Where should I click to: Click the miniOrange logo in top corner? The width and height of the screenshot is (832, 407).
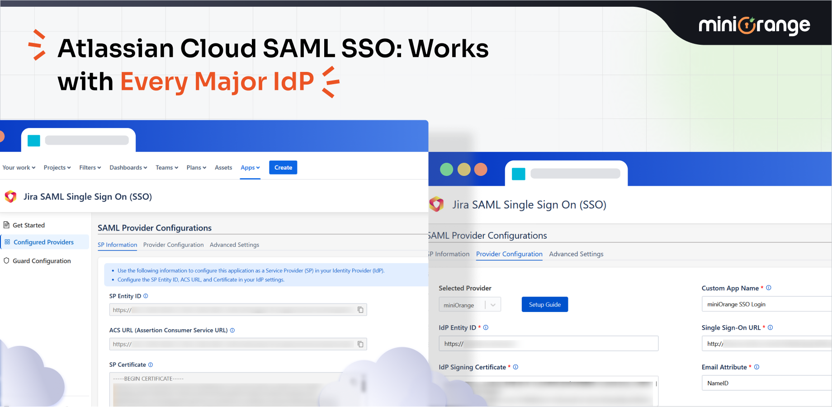[754, 25]
